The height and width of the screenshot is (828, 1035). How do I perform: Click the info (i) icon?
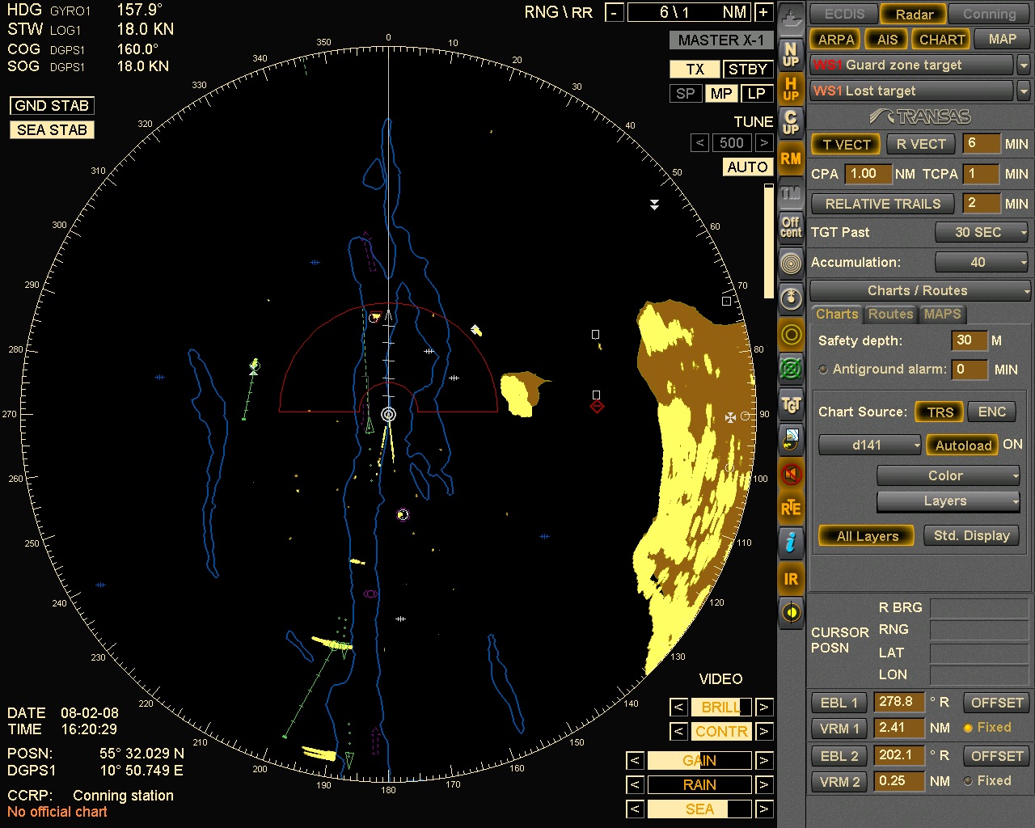pyautogui.click(x=791, y=543)
